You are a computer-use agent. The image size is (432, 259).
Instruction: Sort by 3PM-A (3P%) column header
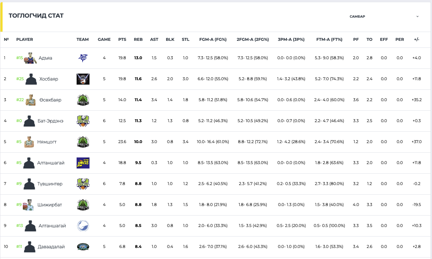[291, 40]
